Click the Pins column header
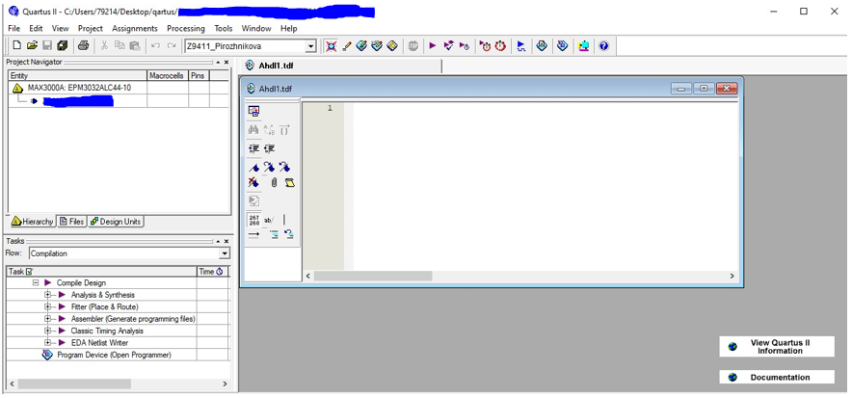The width and height of the screenshot is (852, 398). (199, 76)
